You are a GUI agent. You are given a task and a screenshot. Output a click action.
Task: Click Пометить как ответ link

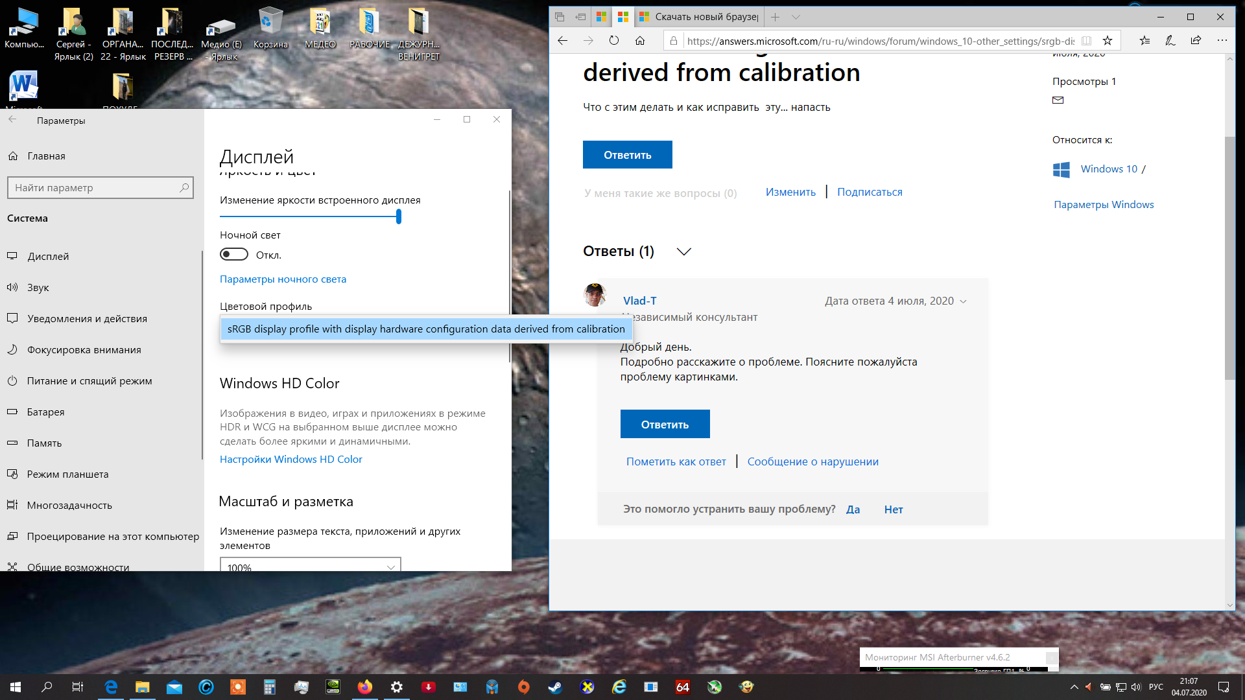(x=676, y=461)
